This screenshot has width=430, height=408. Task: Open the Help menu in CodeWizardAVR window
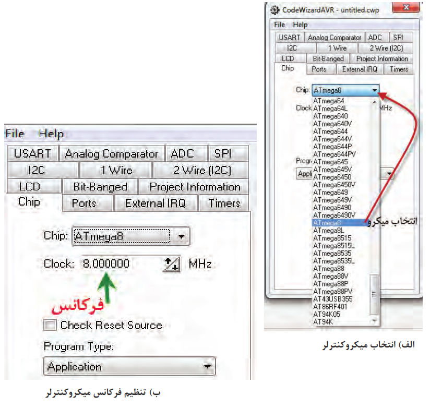click(x=300, y=25)
